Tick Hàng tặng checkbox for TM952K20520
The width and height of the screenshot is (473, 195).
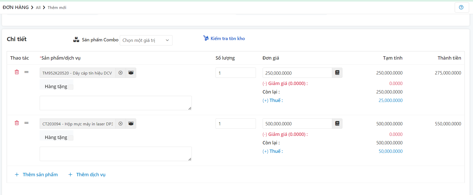71,87
